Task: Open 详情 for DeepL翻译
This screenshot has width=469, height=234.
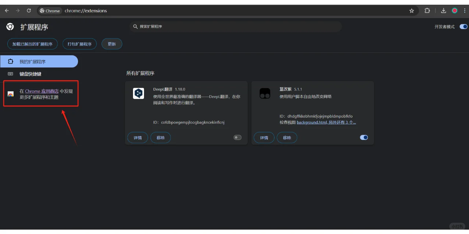Action: [x=138, y=138]
